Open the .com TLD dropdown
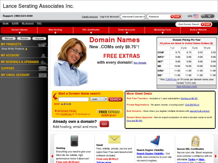Image resolution: width=218 pixels, height=163 pixels. coord(99,99)
